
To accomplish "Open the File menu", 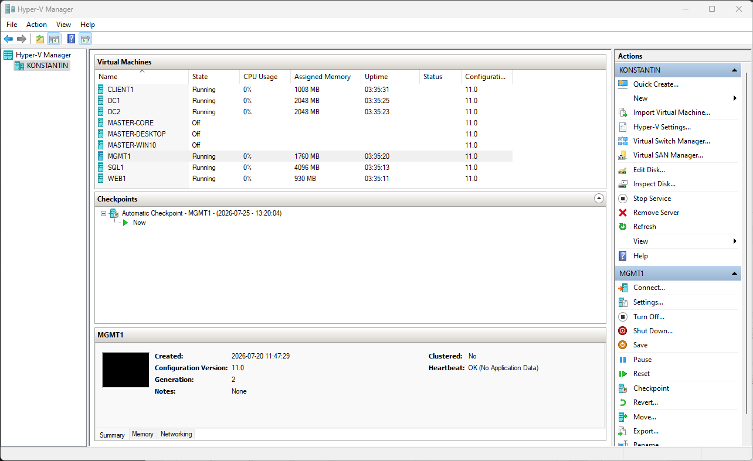I will click(x=12, y=25).
